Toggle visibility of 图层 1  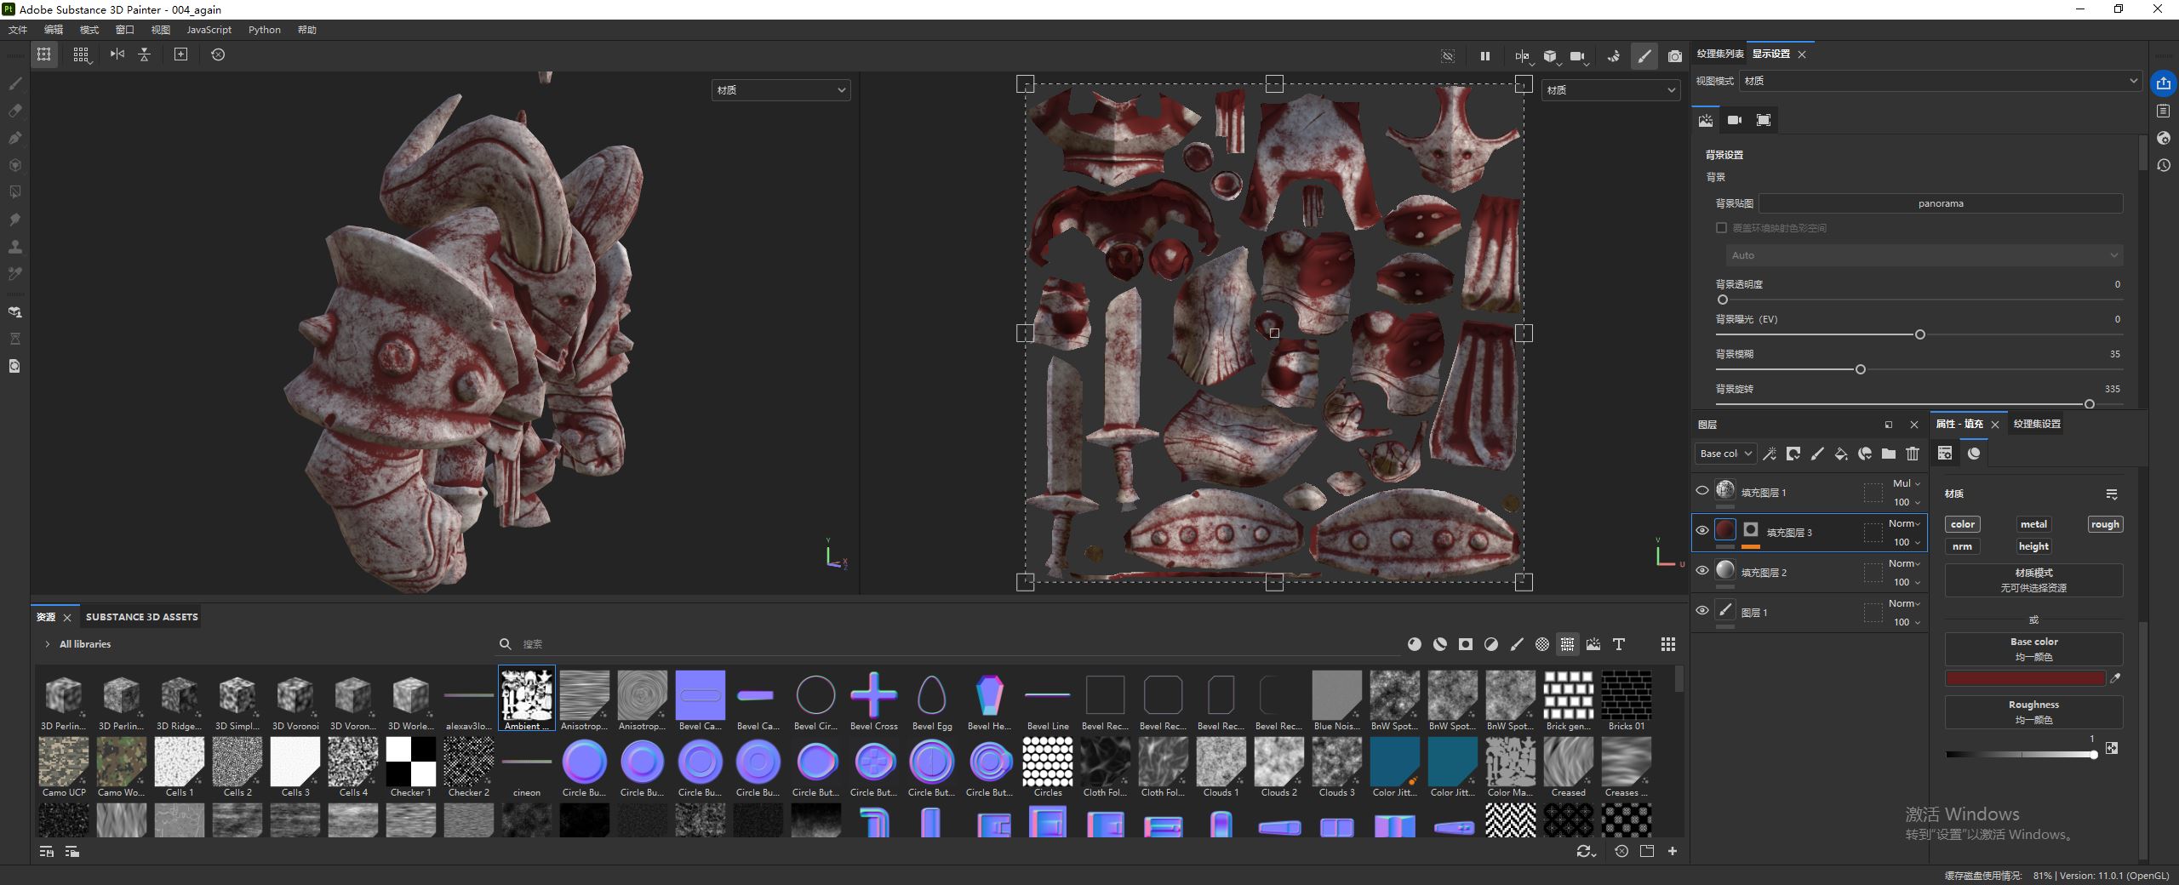coord(1701,610)
